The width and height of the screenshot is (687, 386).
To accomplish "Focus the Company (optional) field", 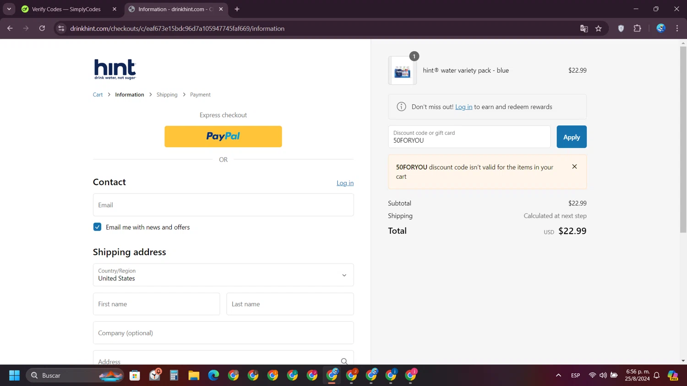I will pos(223,333).
